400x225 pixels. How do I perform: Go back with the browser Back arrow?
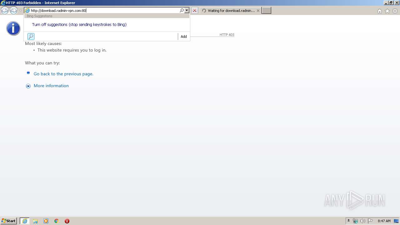pos(5,11)
